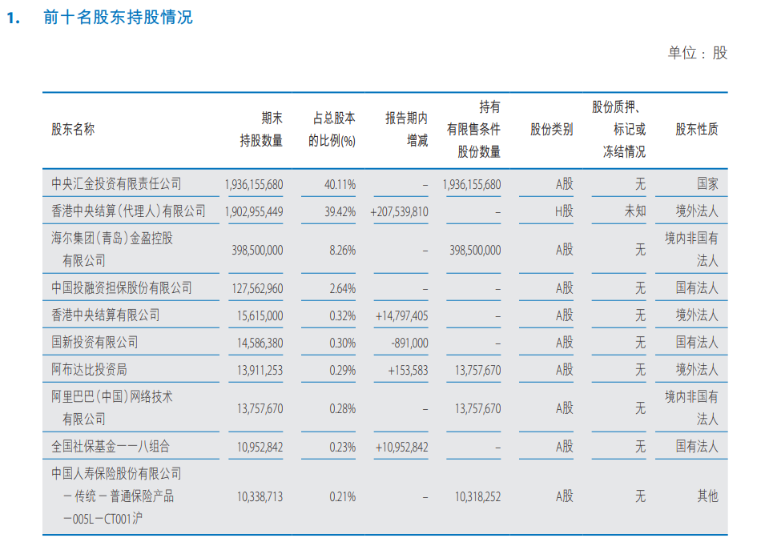Click the 0.23% ratio cell

click(343, 447)
